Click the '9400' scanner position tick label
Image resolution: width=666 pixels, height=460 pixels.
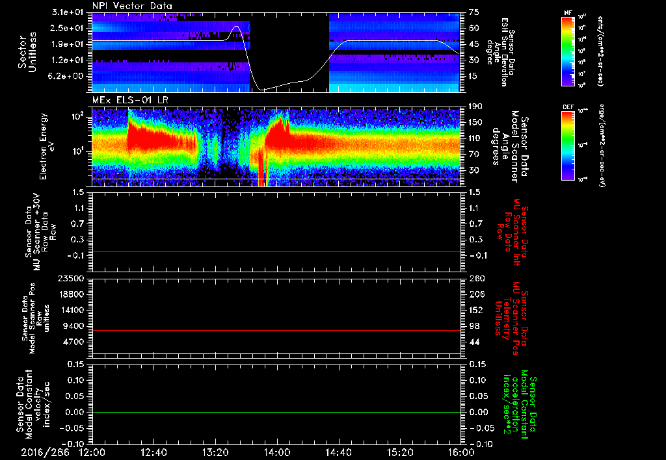[73, 326]
